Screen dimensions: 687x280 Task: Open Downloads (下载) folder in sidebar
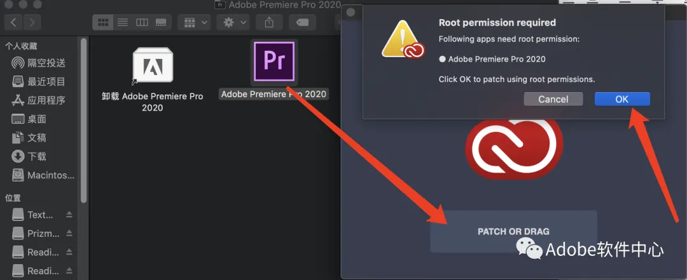36,156
